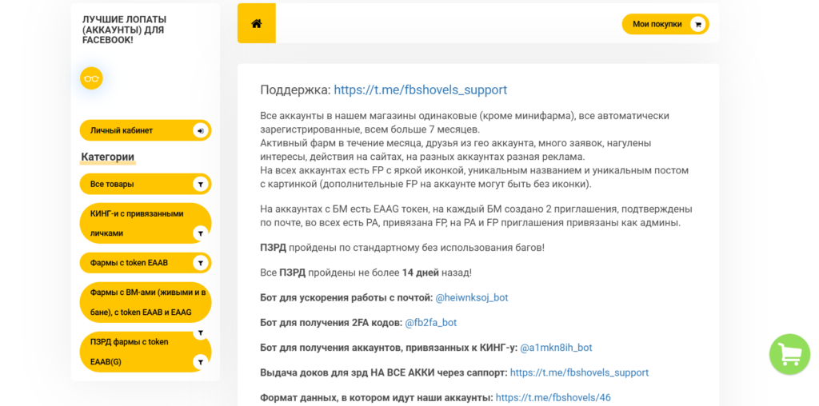819x406 pixels.
Task: Click the filter icon on Фармы с token EAAB
Action: tap(200, 263)
